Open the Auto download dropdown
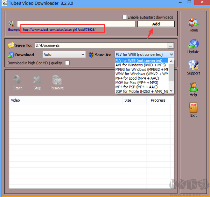This screenshot has height=197, width=210. (64, 54)
